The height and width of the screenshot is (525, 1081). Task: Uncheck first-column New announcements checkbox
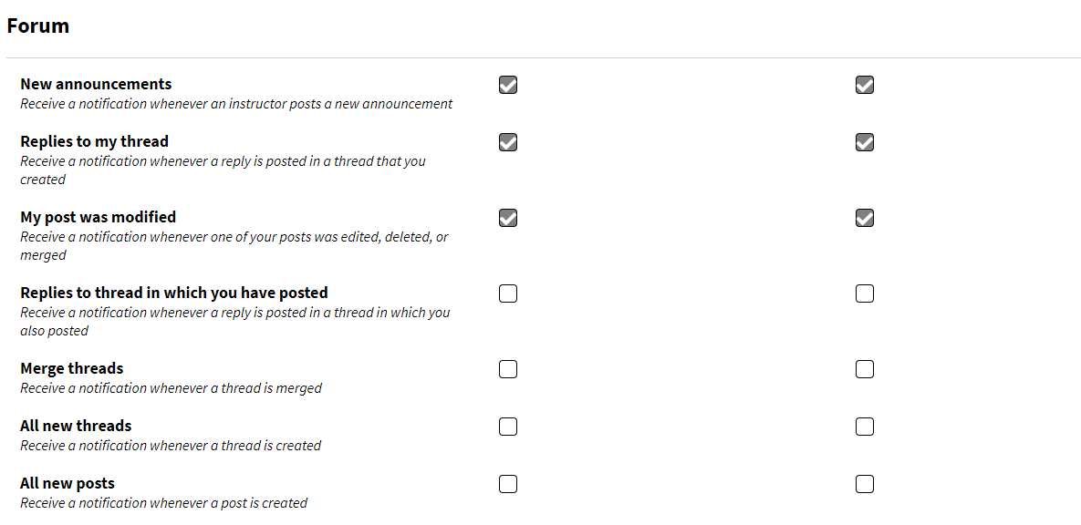point(508,85)
